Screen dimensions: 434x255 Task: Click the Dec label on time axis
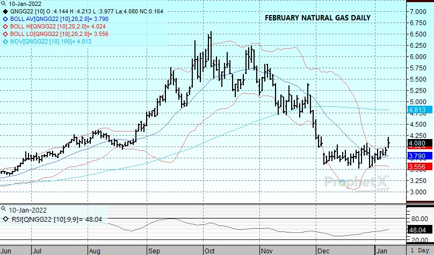pos(323,250)
